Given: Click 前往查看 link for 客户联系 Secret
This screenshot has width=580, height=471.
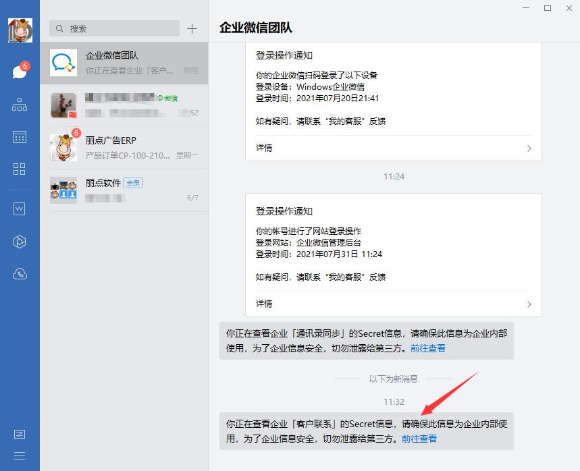Looking at the screenshot, I should coord(419,439).
